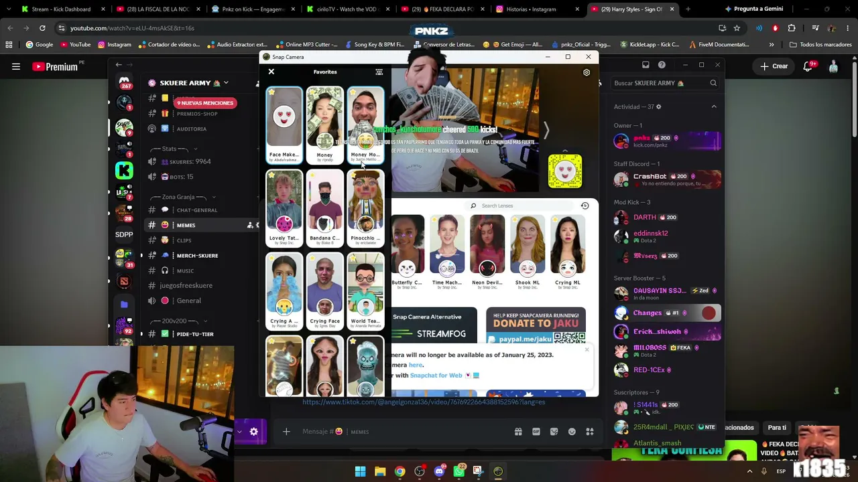Toggle favorite star on Crying Face lens

[312, 258]
